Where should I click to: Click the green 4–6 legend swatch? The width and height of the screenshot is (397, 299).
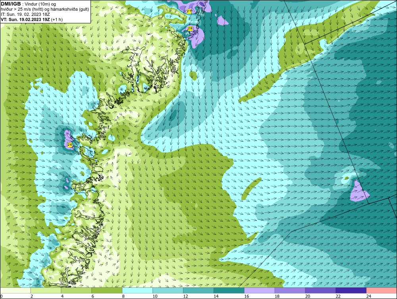[x=76, y=290]
